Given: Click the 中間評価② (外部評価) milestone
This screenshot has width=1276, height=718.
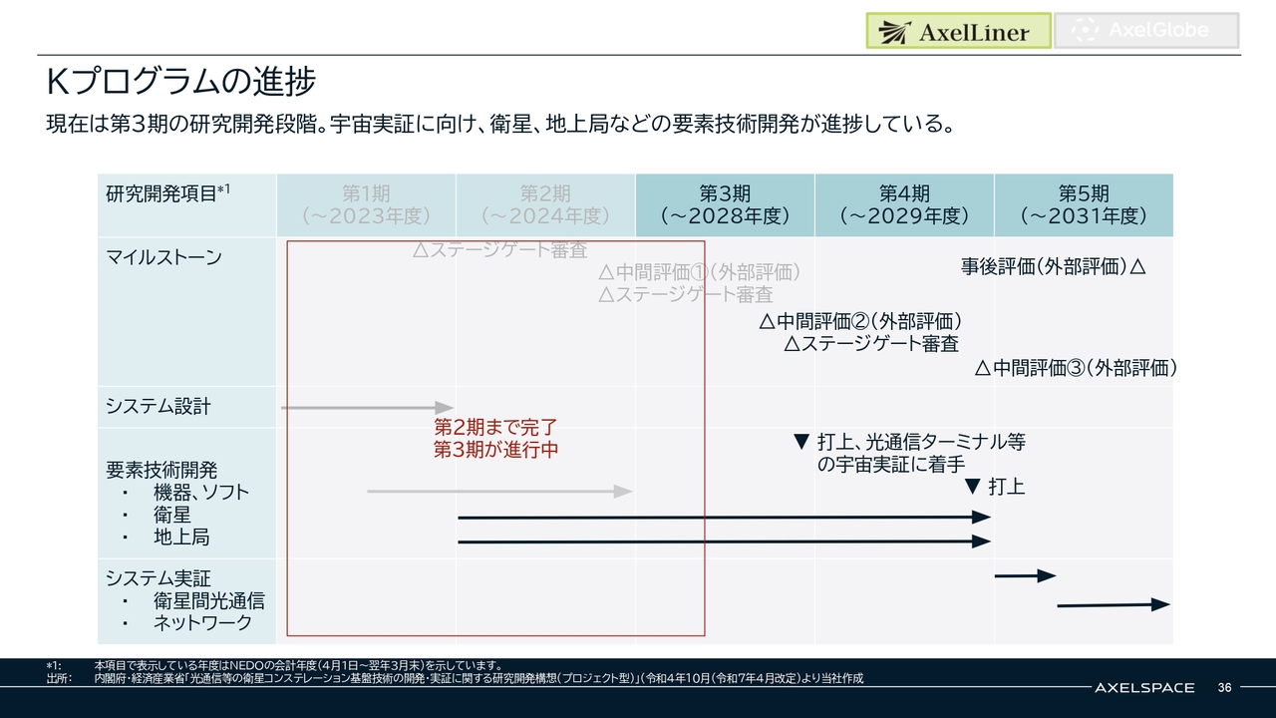Looking at the screenshot, I should click(861, 321).
